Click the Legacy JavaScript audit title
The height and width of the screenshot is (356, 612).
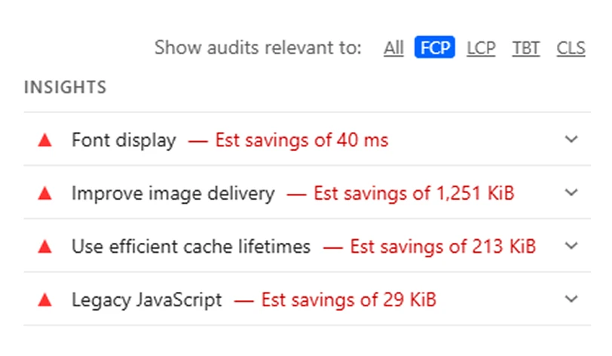147,300
